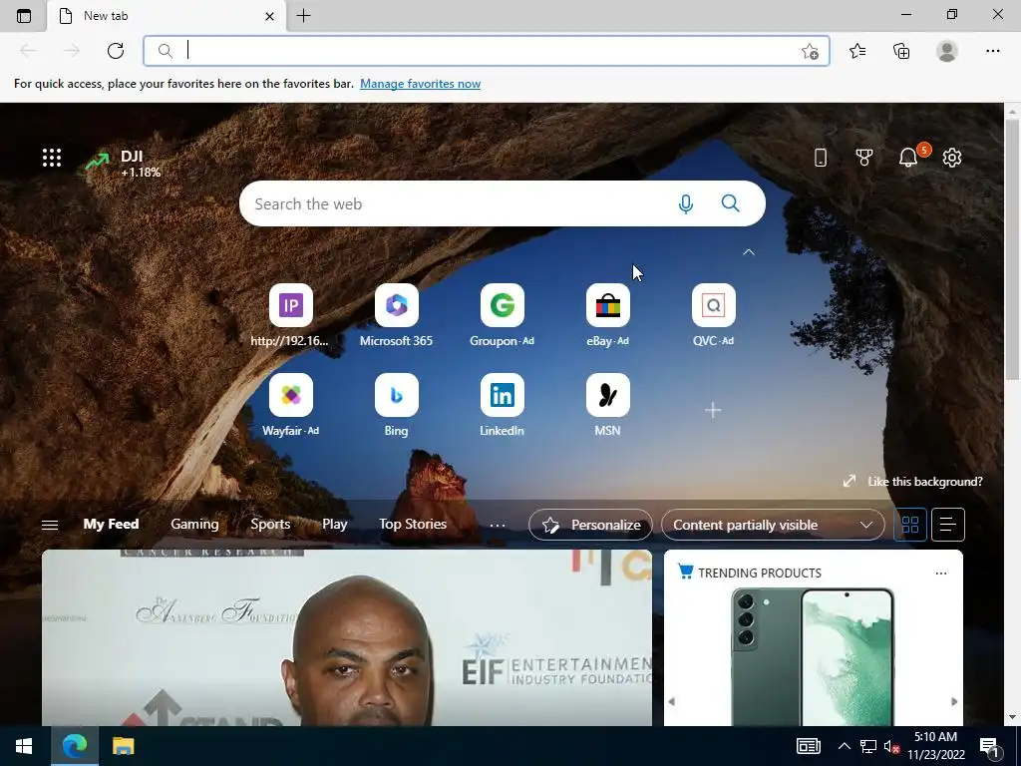Open the Content partially visible dropdown

pos(773,525)
